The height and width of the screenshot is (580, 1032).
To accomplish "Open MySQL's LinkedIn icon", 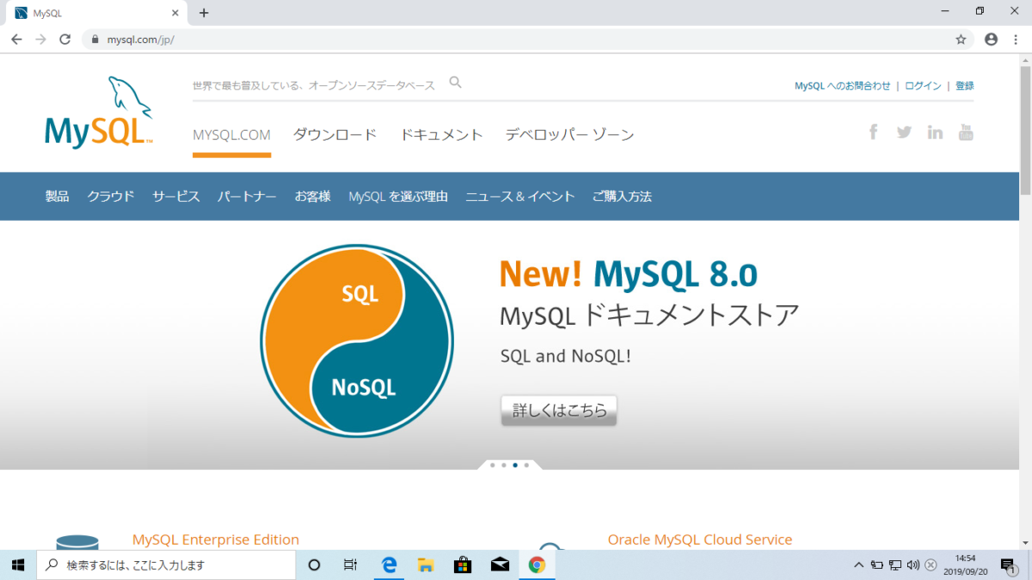I will click(x=935, y=131).
